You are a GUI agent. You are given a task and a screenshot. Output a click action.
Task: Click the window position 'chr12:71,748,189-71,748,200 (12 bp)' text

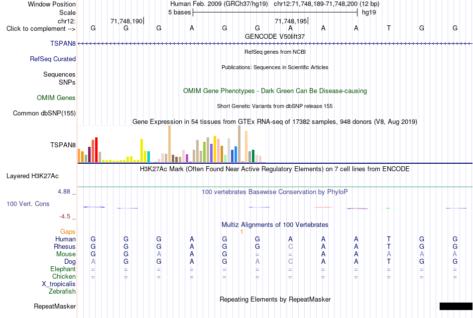tap(327, 4)
